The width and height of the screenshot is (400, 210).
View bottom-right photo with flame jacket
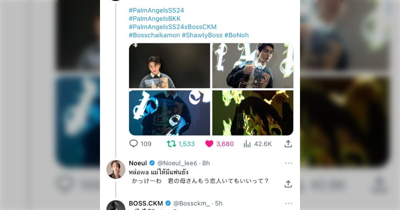point(253,113)
